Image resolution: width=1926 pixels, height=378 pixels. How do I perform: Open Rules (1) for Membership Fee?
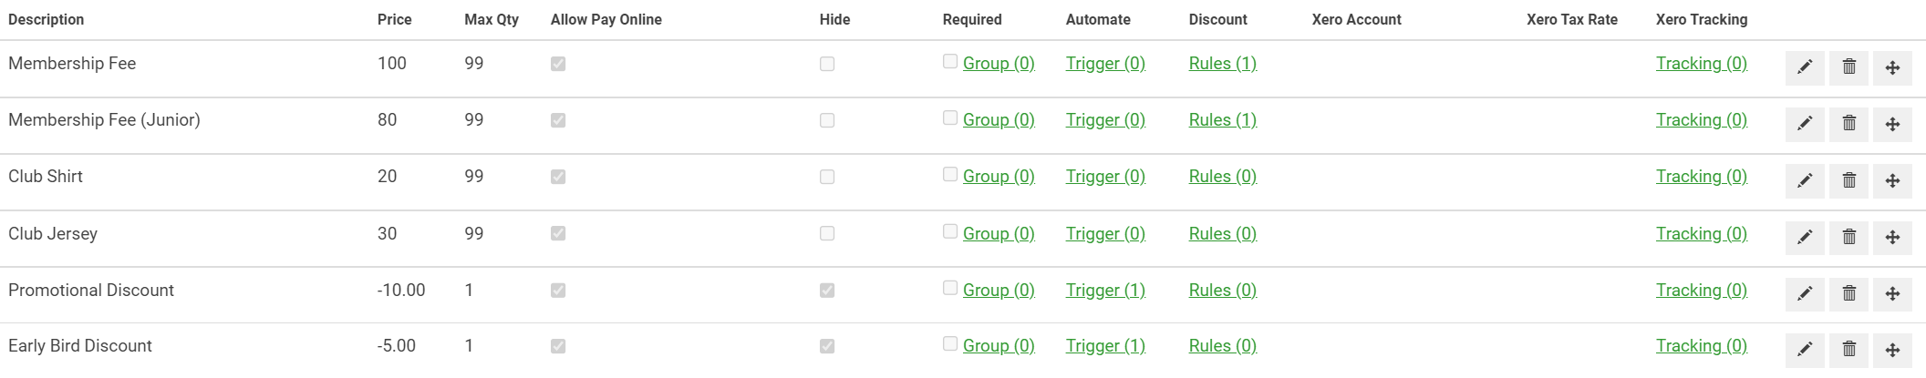pyautogui.click(x=1223, y=64)
